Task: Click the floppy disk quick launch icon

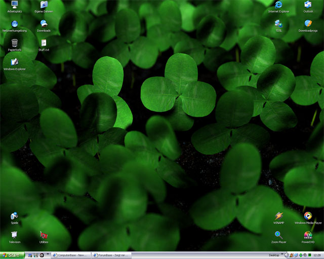Action: pos(36,255)
